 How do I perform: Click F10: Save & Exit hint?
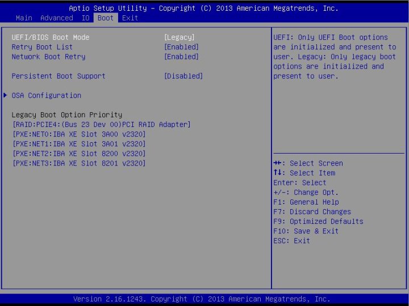click(x=306, y=231)
